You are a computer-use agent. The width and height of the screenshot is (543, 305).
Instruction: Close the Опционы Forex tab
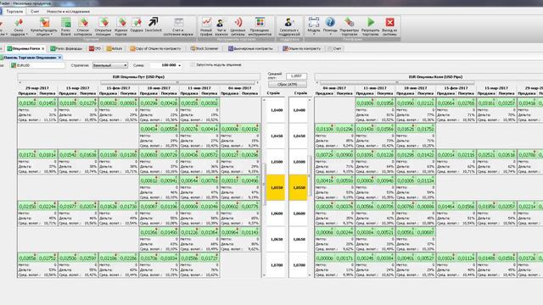[43, 49]
